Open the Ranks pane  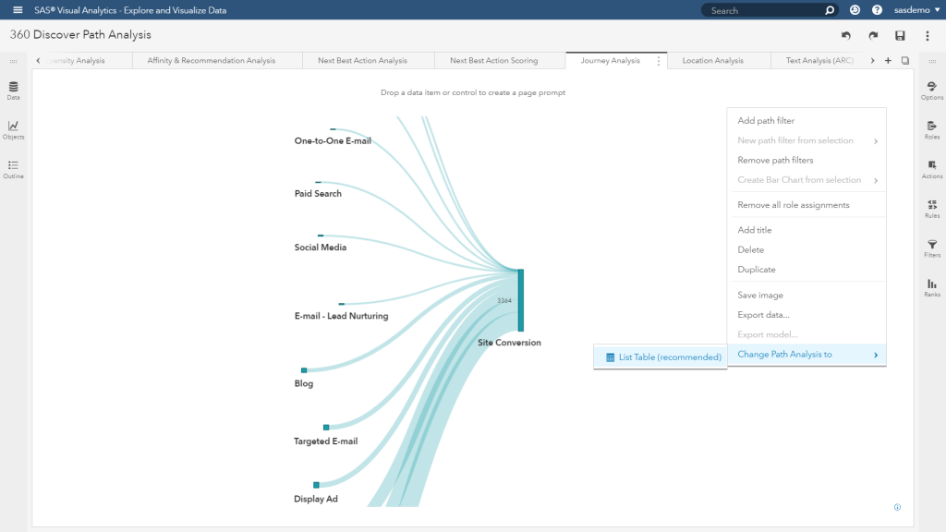(932, 288)
